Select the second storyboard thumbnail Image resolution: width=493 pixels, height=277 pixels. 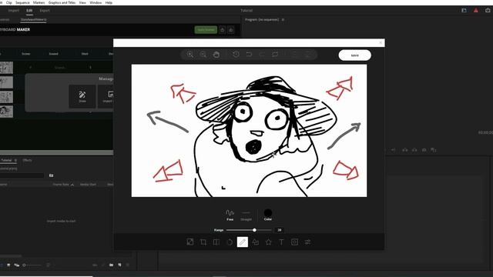click(6, 82)
